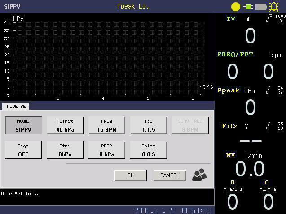Open the FREQ 15 BPM setting
This screenshot has height=214, width=286.
pyautogui.click(x=107, y=125)
